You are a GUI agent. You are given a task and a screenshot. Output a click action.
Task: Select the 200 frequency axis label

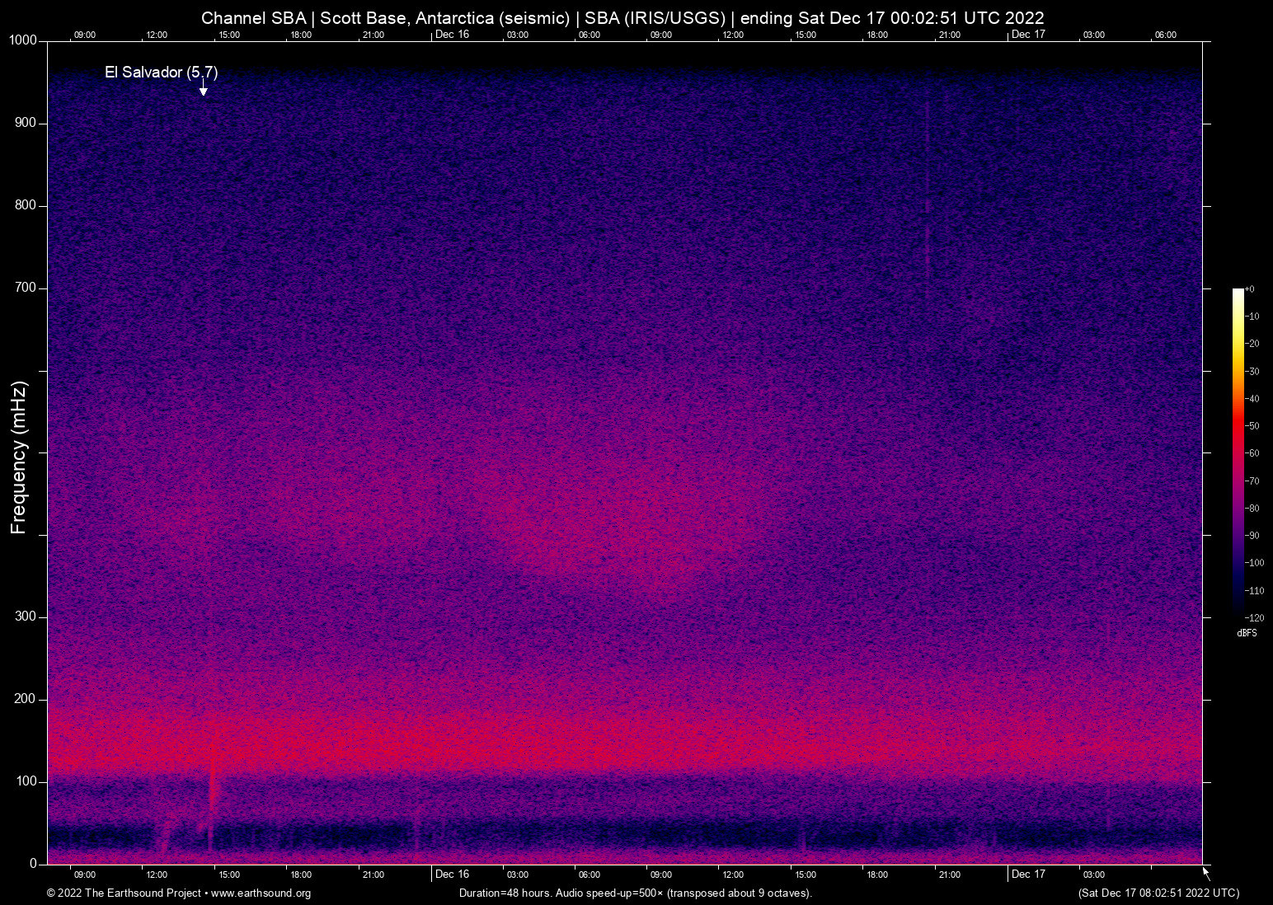[x=26, y=699]
